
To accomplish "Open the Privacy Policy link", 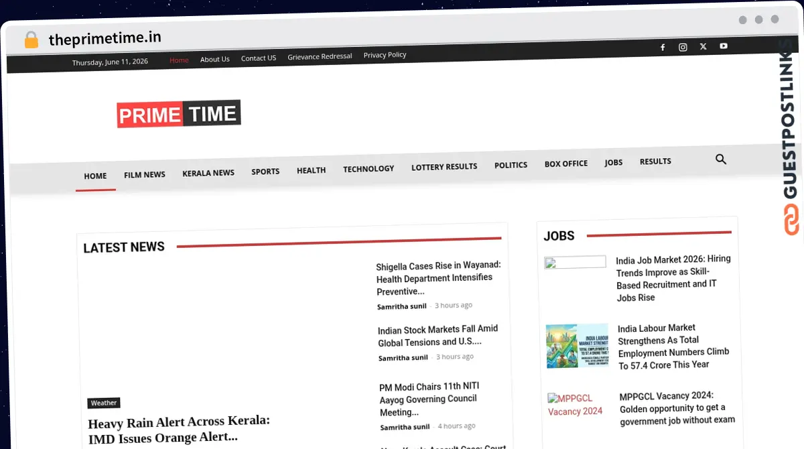I will coord(385,55).
